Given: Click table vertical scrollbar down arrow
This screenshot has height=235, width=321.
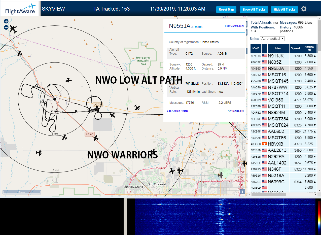Looking at the screenshot, I should (x=319, y=190).
